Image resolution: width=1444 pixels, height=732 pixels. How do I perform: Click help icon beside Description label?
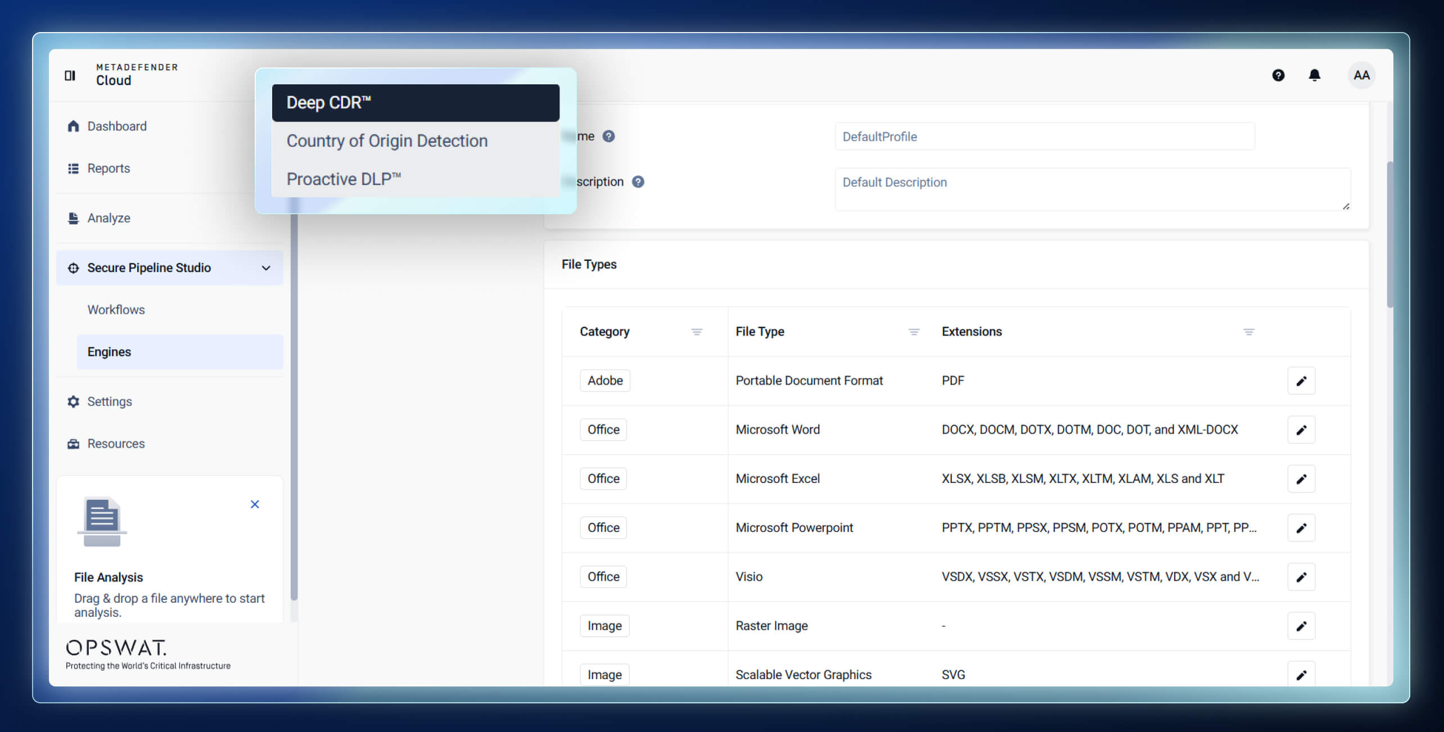[638, 182]
